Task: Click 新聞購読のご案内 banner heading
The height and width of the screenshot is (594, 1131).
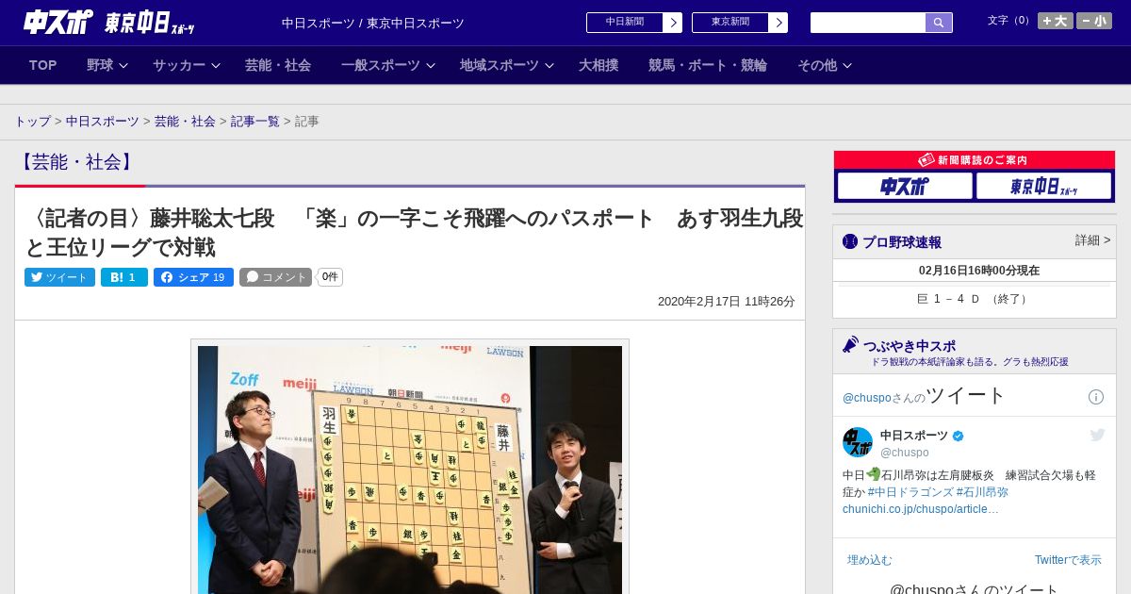Action: 975,160
